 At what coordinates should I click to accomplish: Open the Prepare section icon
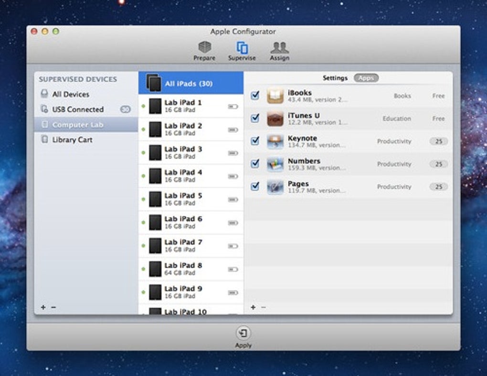click(x=204, y=48)
